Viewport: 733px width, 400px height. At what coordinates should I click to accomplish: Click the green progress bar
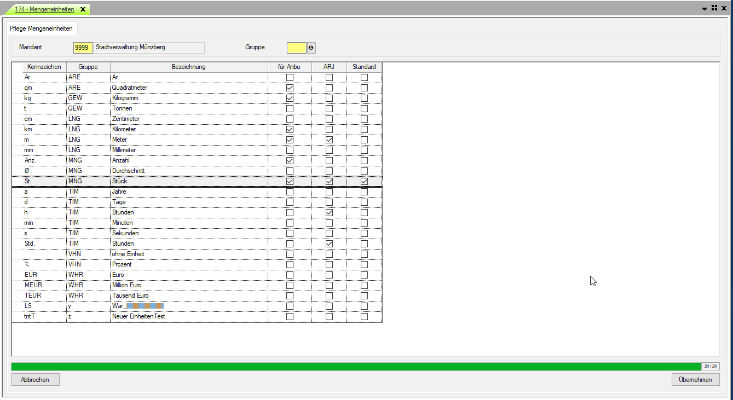tap(356, 366)
